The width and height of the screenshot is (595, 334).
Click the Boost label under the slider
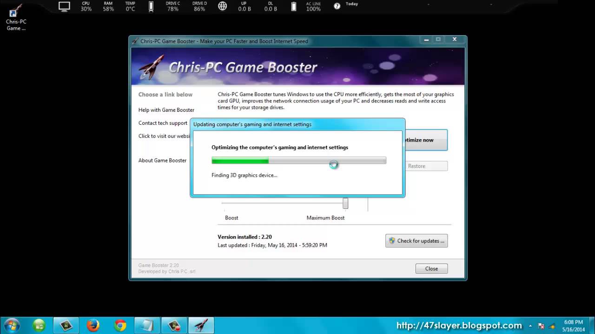pos(231,218)
